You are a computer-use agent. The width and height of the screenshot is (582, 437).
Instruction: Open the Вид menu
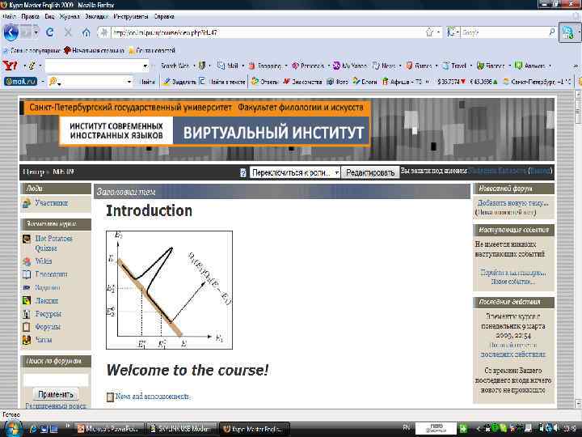(x=50, y=17)
